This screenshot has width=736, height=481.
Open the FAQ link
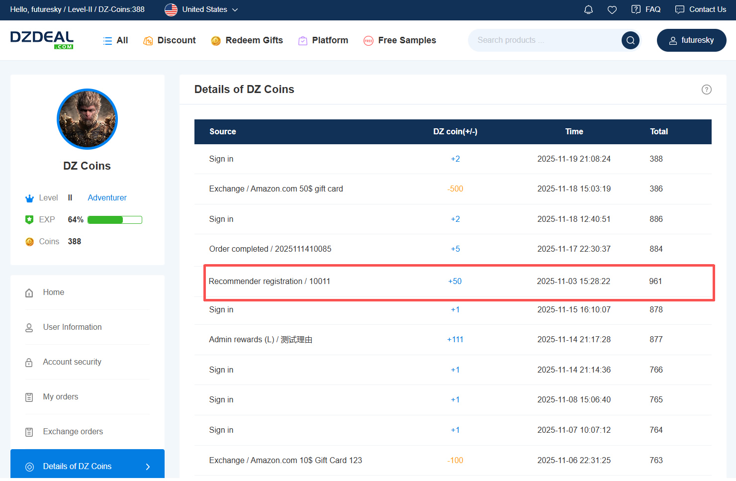click(645, 9)
